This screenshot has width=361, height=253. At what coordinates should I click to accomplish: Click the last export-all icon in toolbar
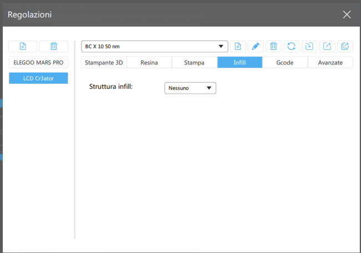pos(345,47)
